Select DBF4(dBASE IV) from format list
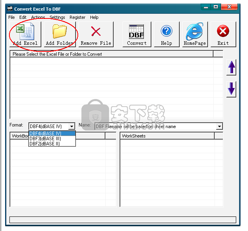The image size is (248, 231). [52, 134]
